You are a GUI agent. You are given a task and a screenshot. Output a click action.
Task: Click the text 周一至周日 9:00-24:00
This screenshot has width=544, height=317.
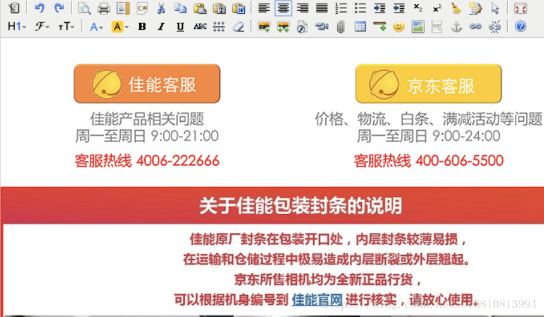[x=428, y=136]
